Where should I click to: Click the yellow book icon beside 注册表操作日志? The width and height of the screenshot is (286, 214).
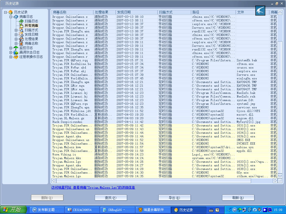[x=16, y=57]
